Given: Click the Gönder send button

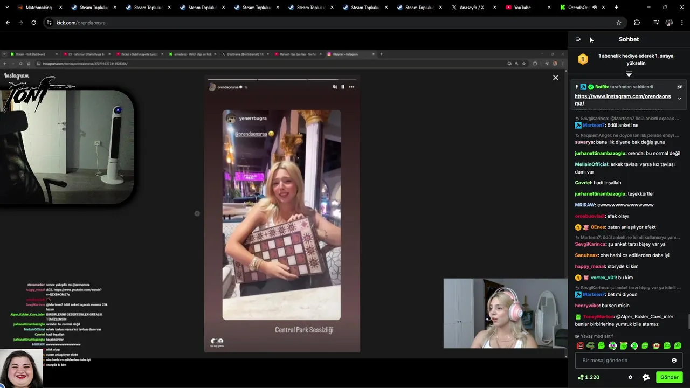Looking at the screenshot, I should click(x=669, y=377).
